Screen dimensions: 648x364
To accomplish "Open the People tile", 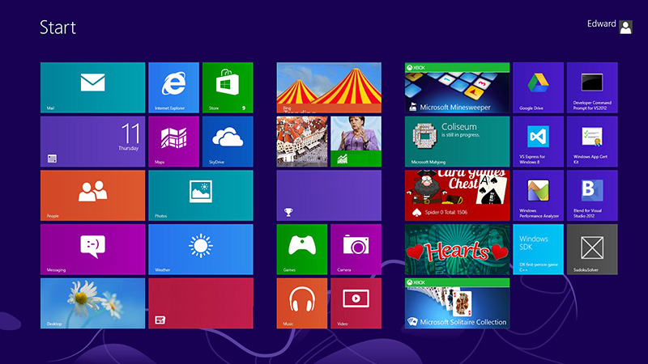I will 92,196.
